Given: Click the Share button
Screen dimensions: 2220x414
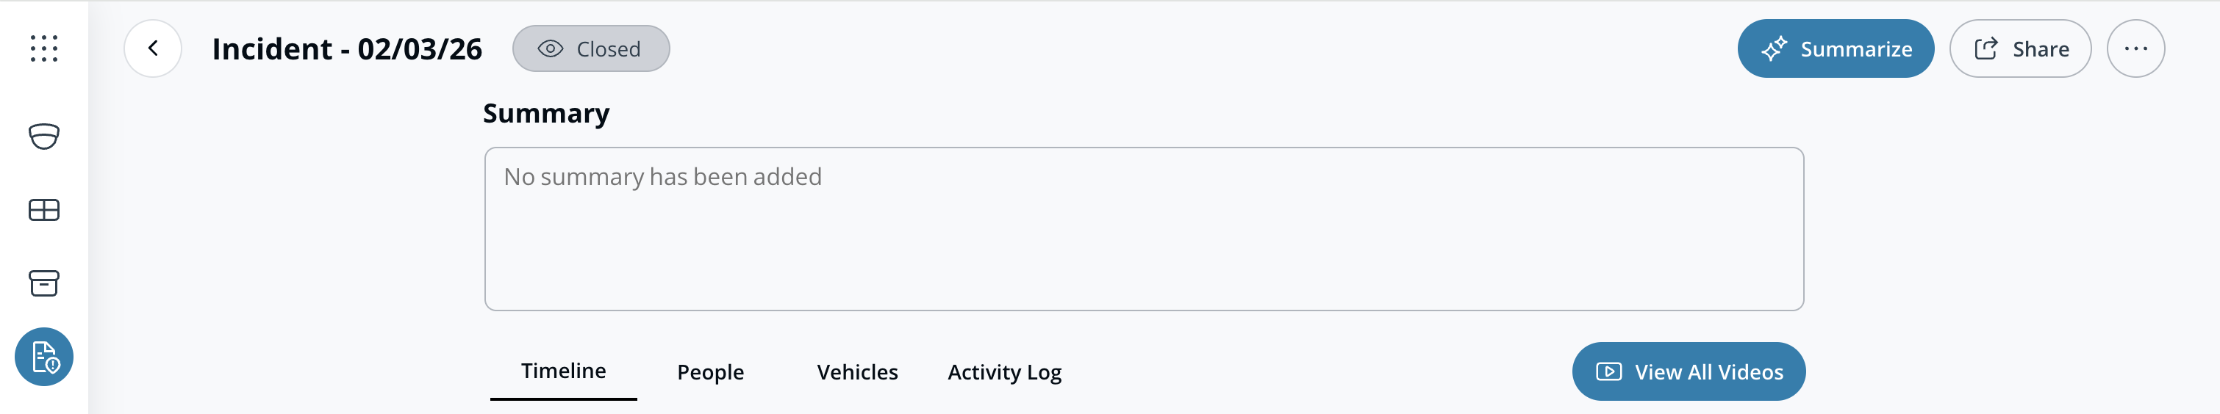Looking at the screenshot, I should click(x=2019, y=49).
